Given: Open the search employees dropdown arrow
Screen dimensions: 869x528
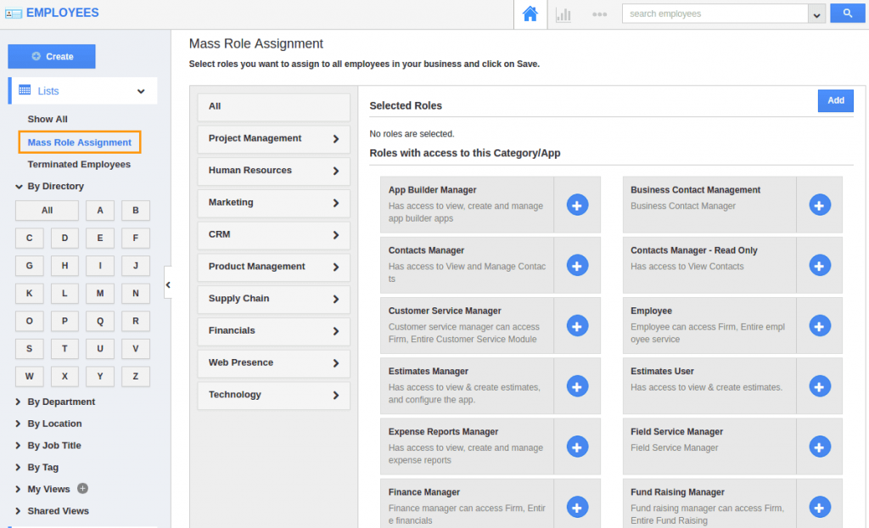Looking at the screenshot, I should coord(816,15).
